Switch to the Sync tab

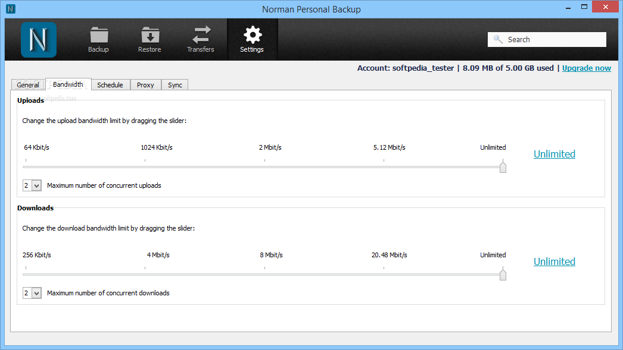[175, 85]
